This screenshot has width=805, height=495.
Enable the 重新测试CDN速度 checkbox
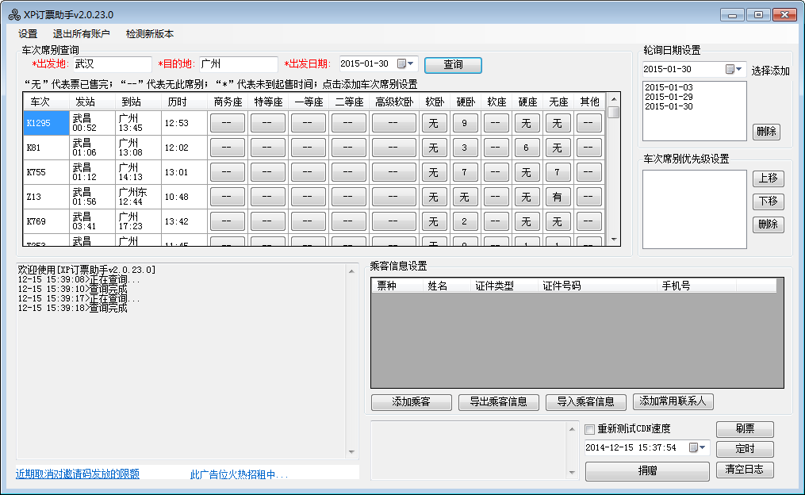(x=589, y=429)
